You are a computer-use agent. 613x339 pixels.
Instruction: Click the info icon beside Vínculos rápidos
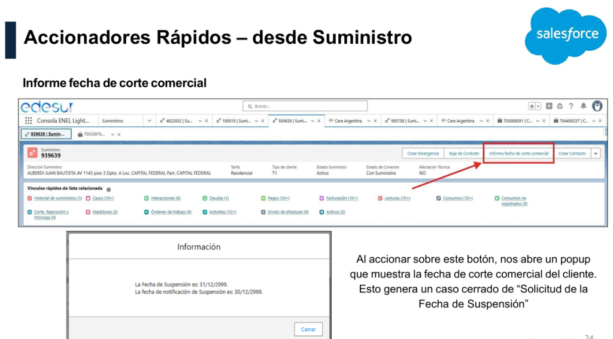108,189
